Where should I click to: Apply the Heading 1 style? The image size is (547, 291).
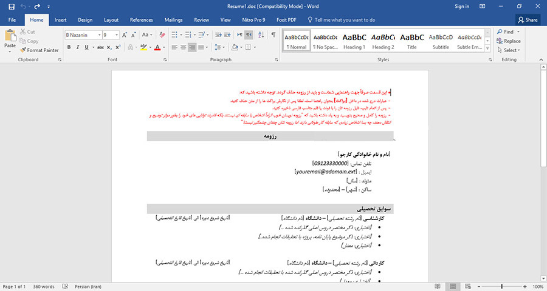point(354,41)
